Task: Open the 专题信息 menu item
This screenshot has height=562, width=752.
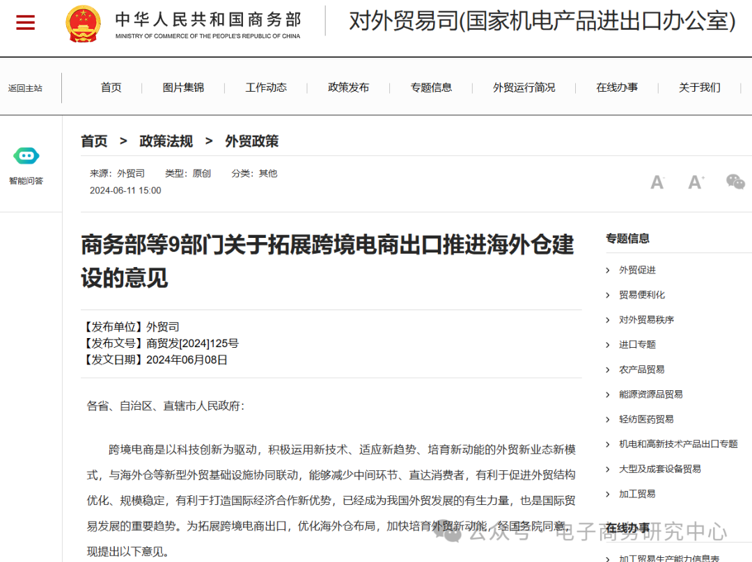Action: [x=432, y=88]
